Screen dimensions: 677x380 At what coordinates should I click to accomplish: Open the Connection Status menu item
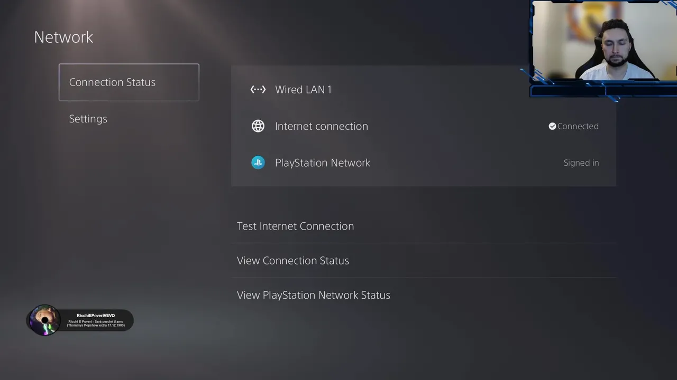(129, 82)
